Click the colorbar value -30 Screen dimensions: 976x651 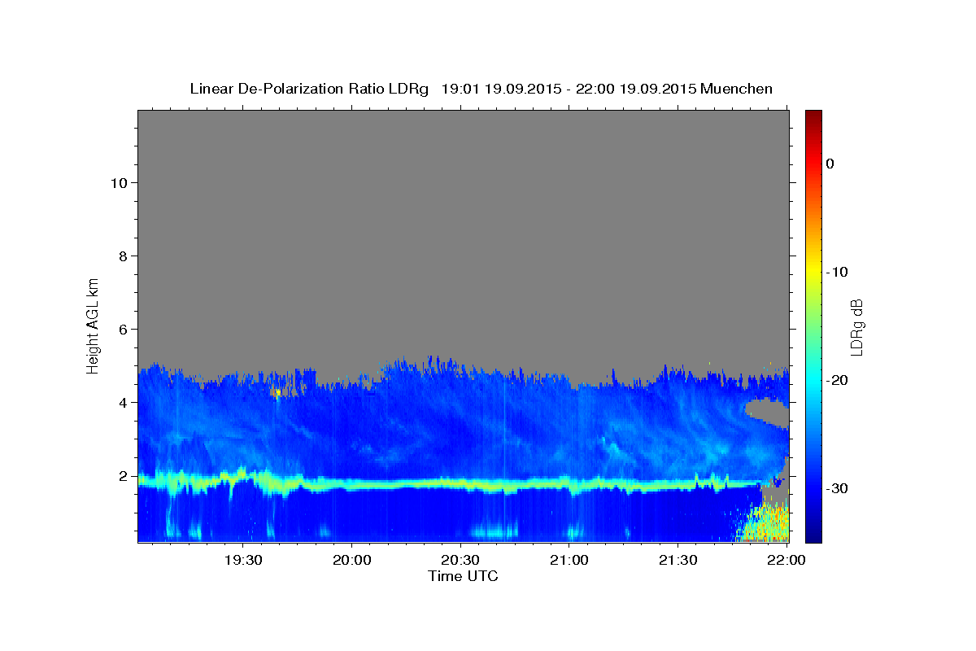pyautogui.click(x=837, y=488)
